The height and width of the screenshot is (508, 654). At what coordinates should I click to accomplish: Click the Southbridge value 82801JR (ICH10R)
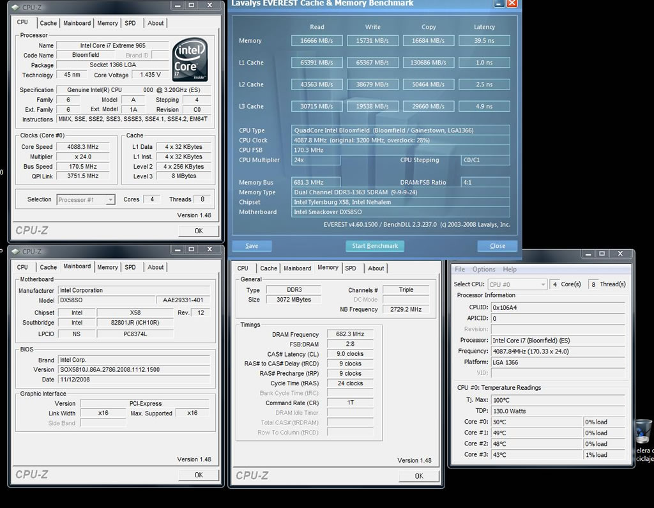[135, 323]
